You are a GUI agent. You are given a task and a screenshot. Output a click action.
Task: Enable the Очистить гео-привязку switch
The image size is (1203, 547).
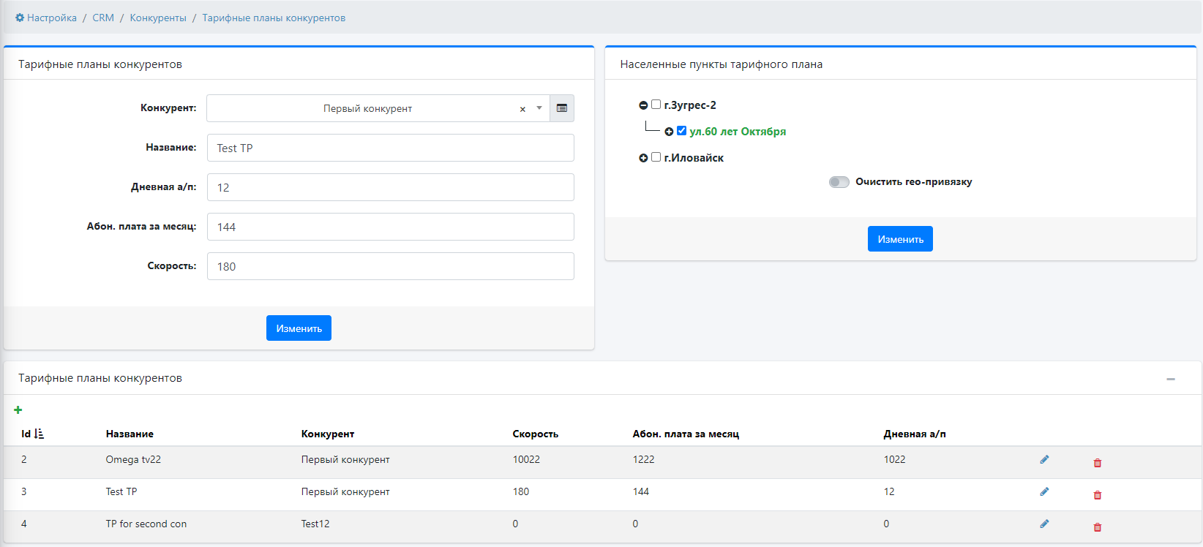coord(839,182)
